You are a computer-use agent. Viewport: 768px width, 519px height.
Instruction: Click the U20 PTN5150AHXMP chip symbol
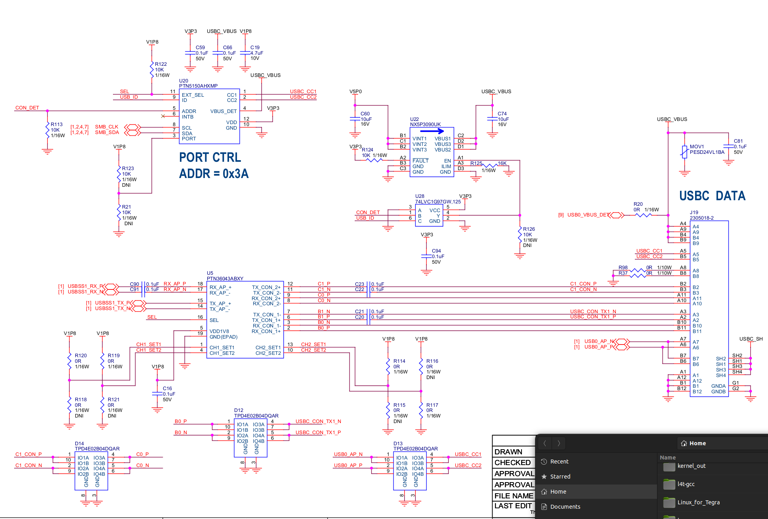[x=209, y=116]
